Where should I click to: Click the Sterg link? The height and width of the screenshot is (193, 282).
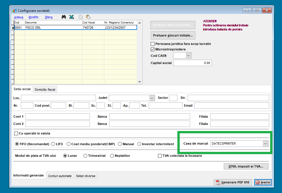[49, 17]
